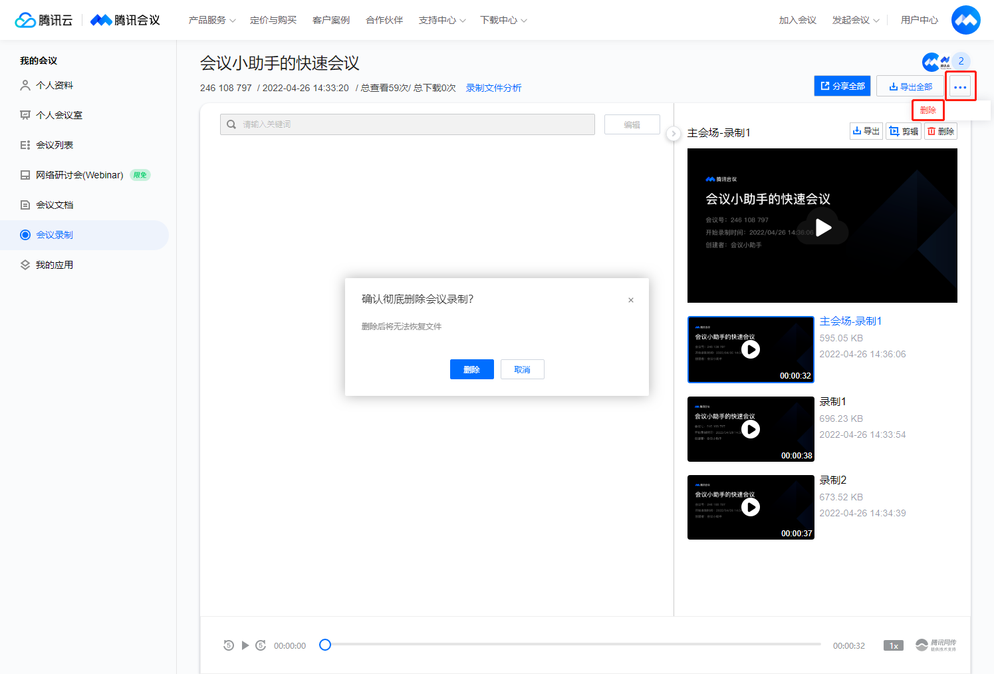Screen dimensions: 994x674
Task: Click the 我的应用 sidebar icon
Action: point(25,265)
